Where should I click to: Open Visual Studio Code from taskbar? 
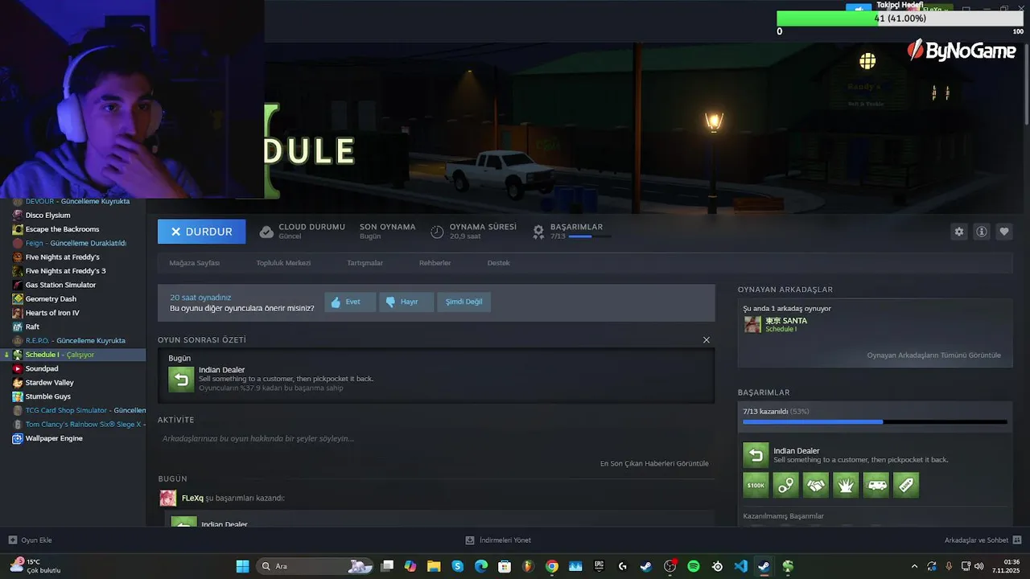click(x=740, y=566)
